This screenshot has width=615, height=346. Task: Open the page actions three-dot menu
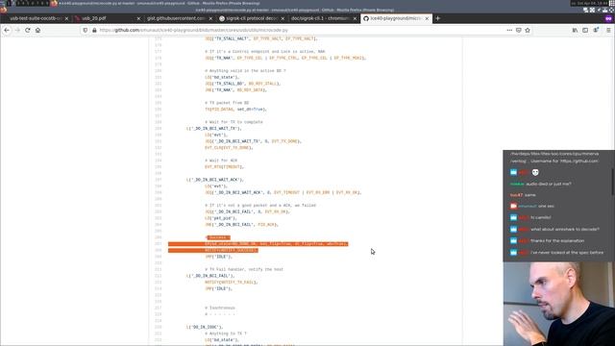(x=509, y=30)
